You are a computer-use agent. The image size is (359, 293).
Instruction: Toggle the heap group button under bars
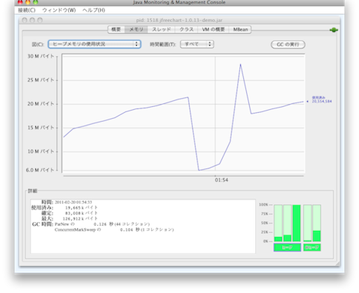tap(287, 247)
